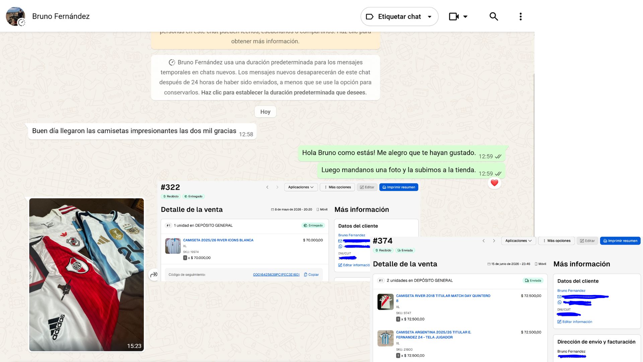643x362 pixels.
Task: Open the temporary messages duration notice
Action: tap(265, 77)
